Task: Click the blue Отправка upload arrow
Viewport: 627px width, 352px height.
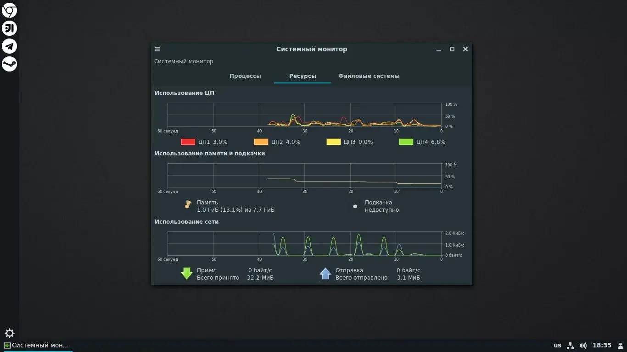Action: click(x=325, y=274)
